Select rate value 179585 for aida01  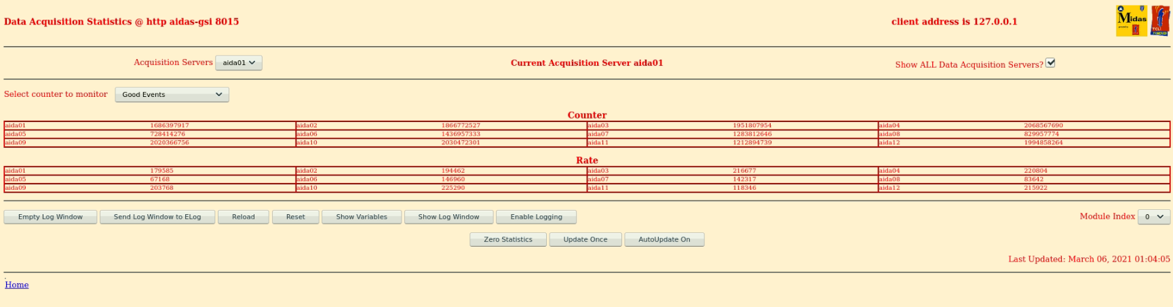tap(161, 171)
